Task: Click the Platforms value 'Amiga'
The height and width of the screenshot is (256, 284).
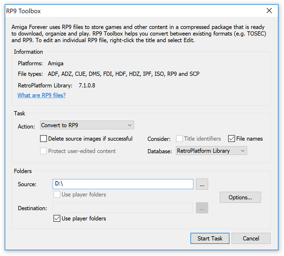Action: pyautogui.click(x=56, y=63)
